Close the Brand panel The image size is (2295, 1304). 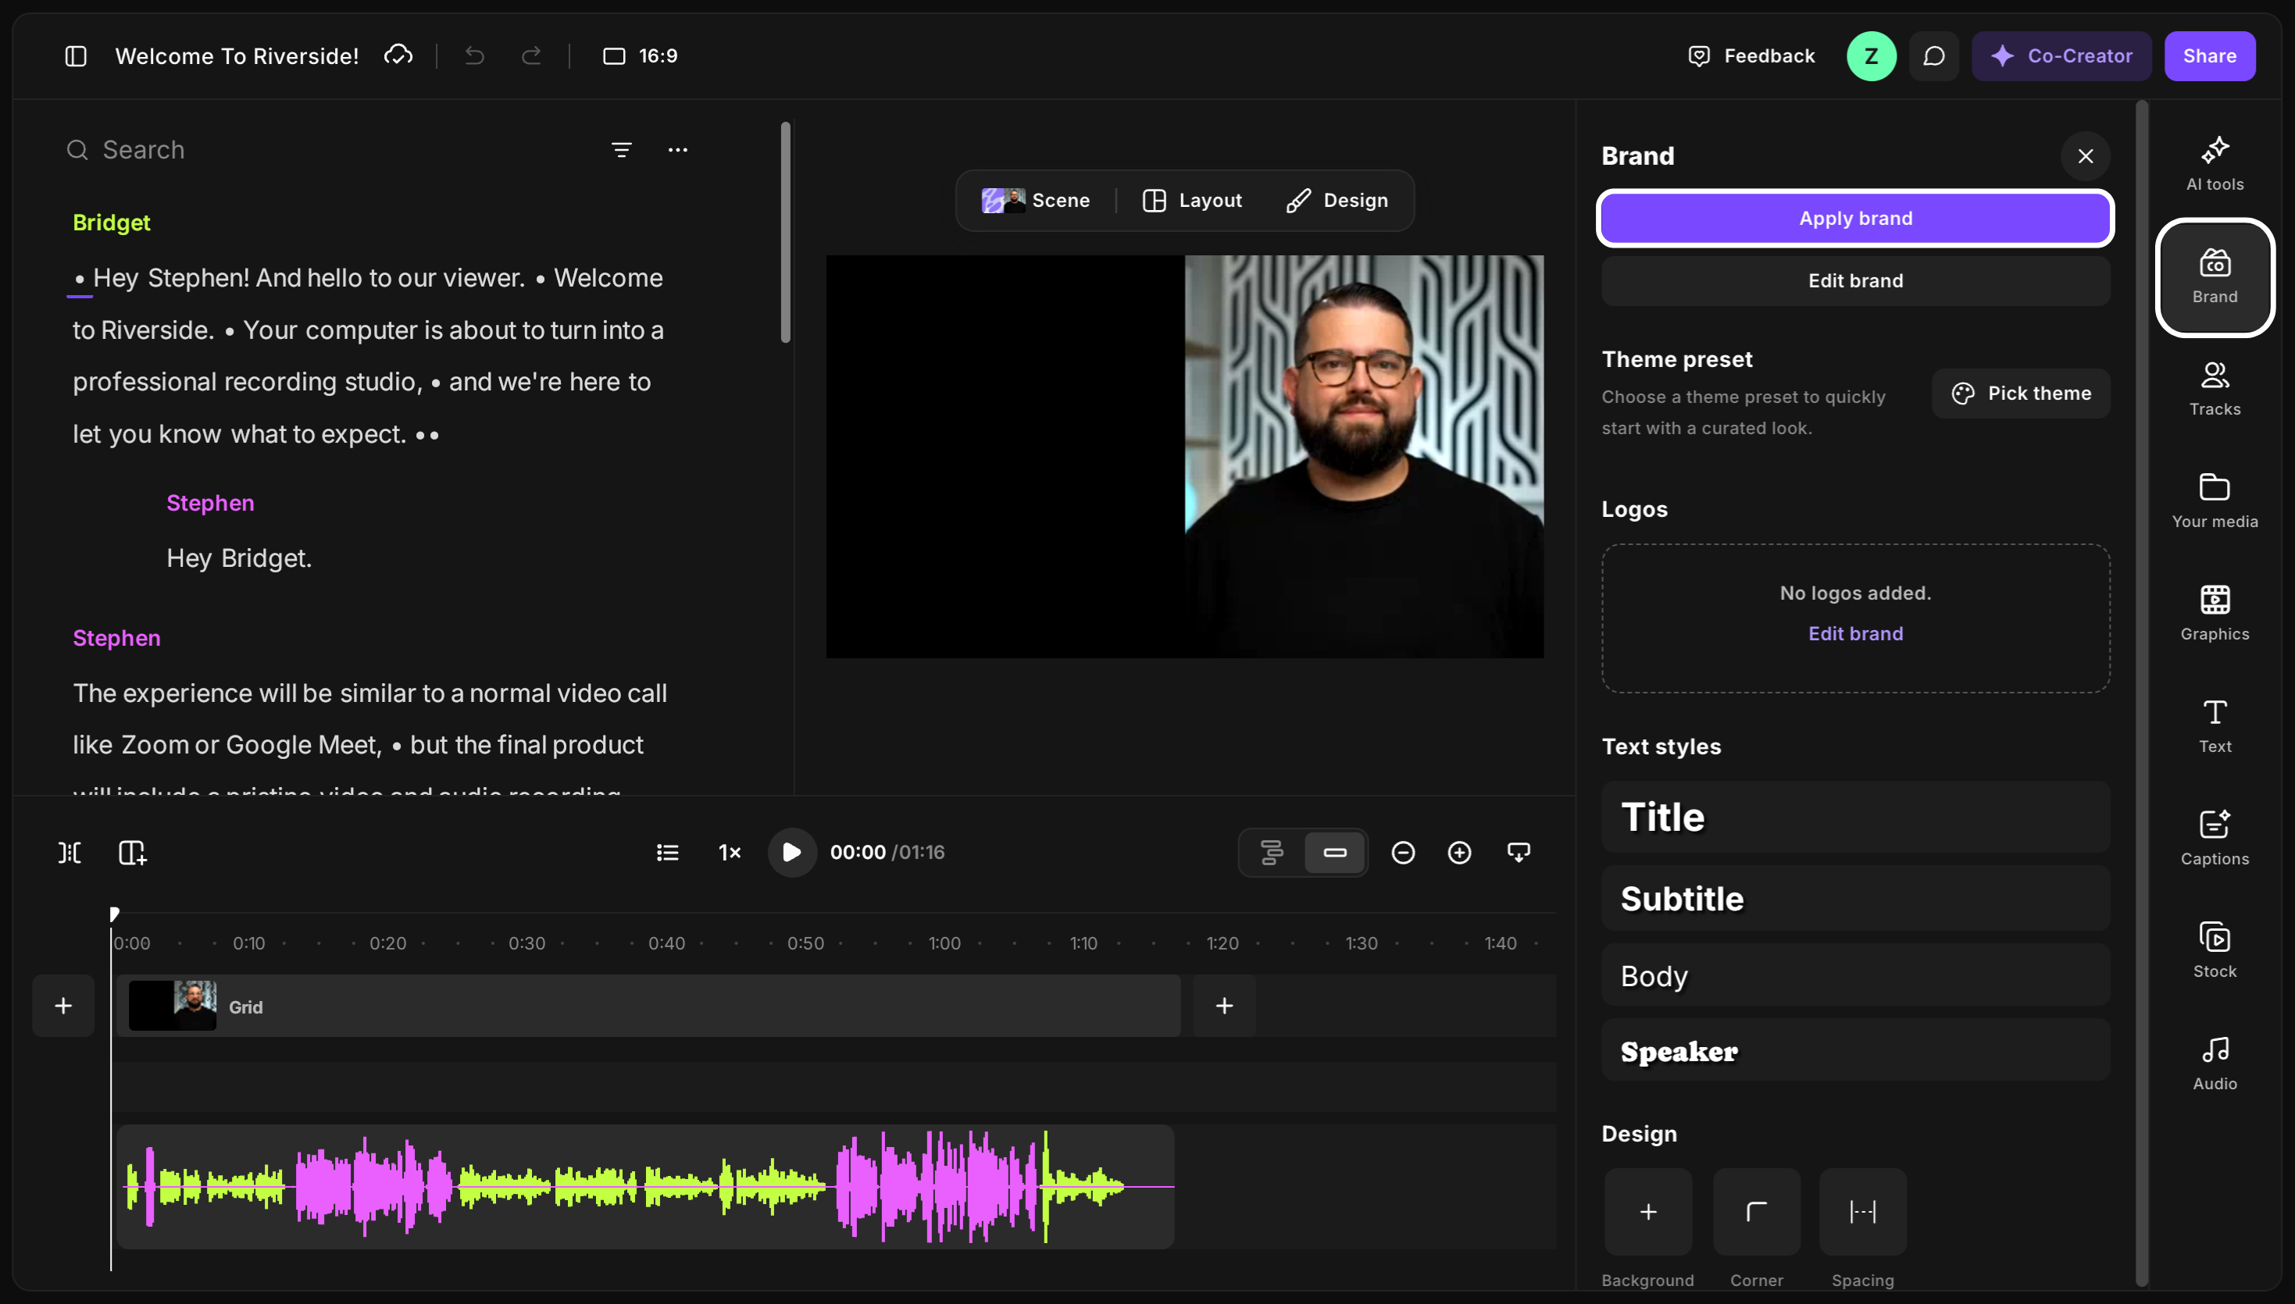(x=2086, y=156)
